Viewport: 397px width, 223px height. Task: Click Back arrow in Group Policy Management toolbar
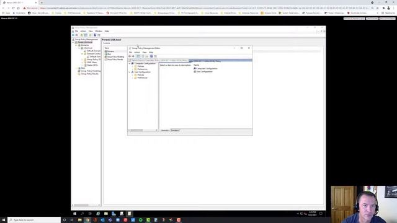point(73,35)
